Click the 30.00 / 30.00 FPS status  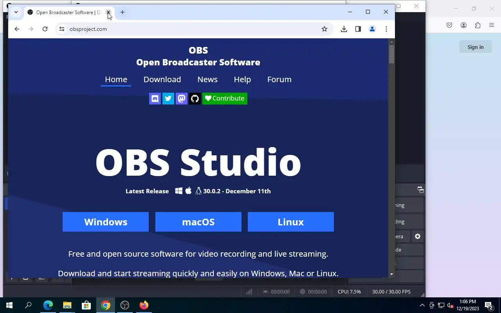tap(391, 291)
